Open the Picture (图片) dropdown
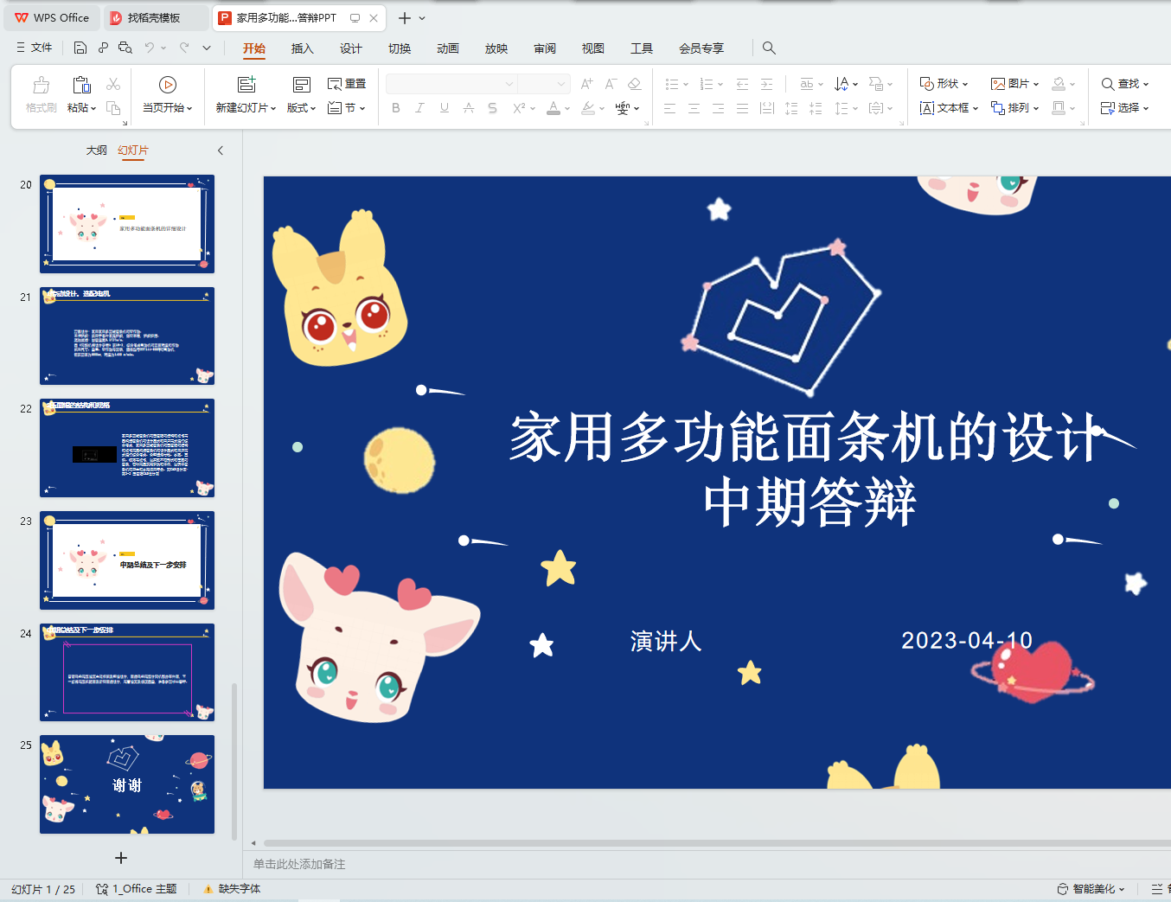Image resolution: width=1171 pixels, height=902 pixels. coord(1015,84)
